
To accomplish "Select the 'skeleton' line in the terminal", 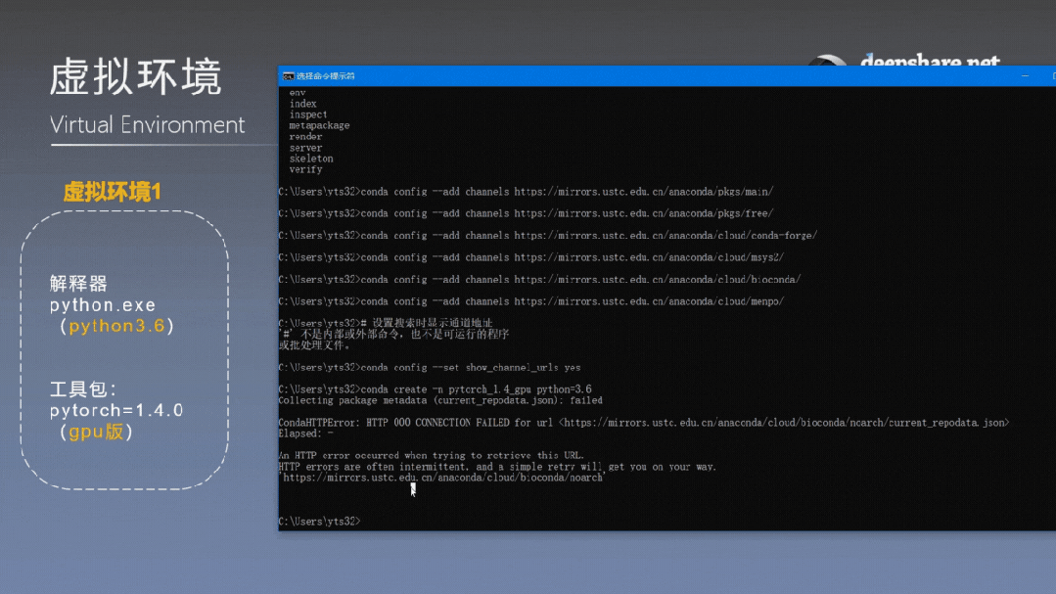I will [311, 159].
